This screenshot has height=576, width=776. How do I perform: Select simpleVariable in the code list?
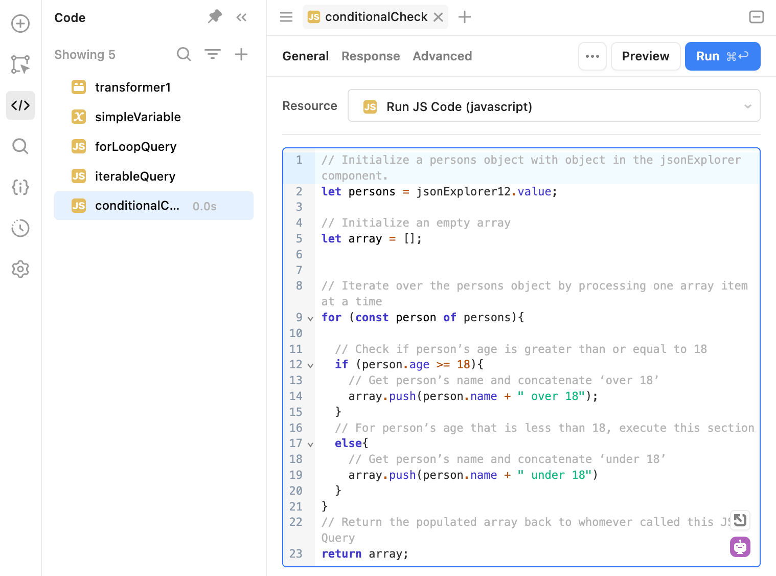(154, 117)
